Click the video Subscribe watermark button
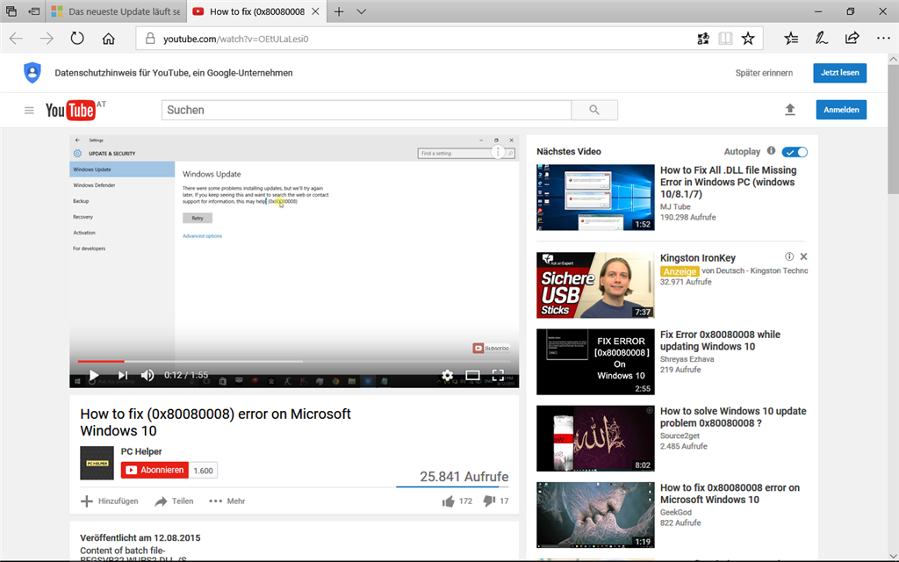899x562 pixels. pos(492,348)
